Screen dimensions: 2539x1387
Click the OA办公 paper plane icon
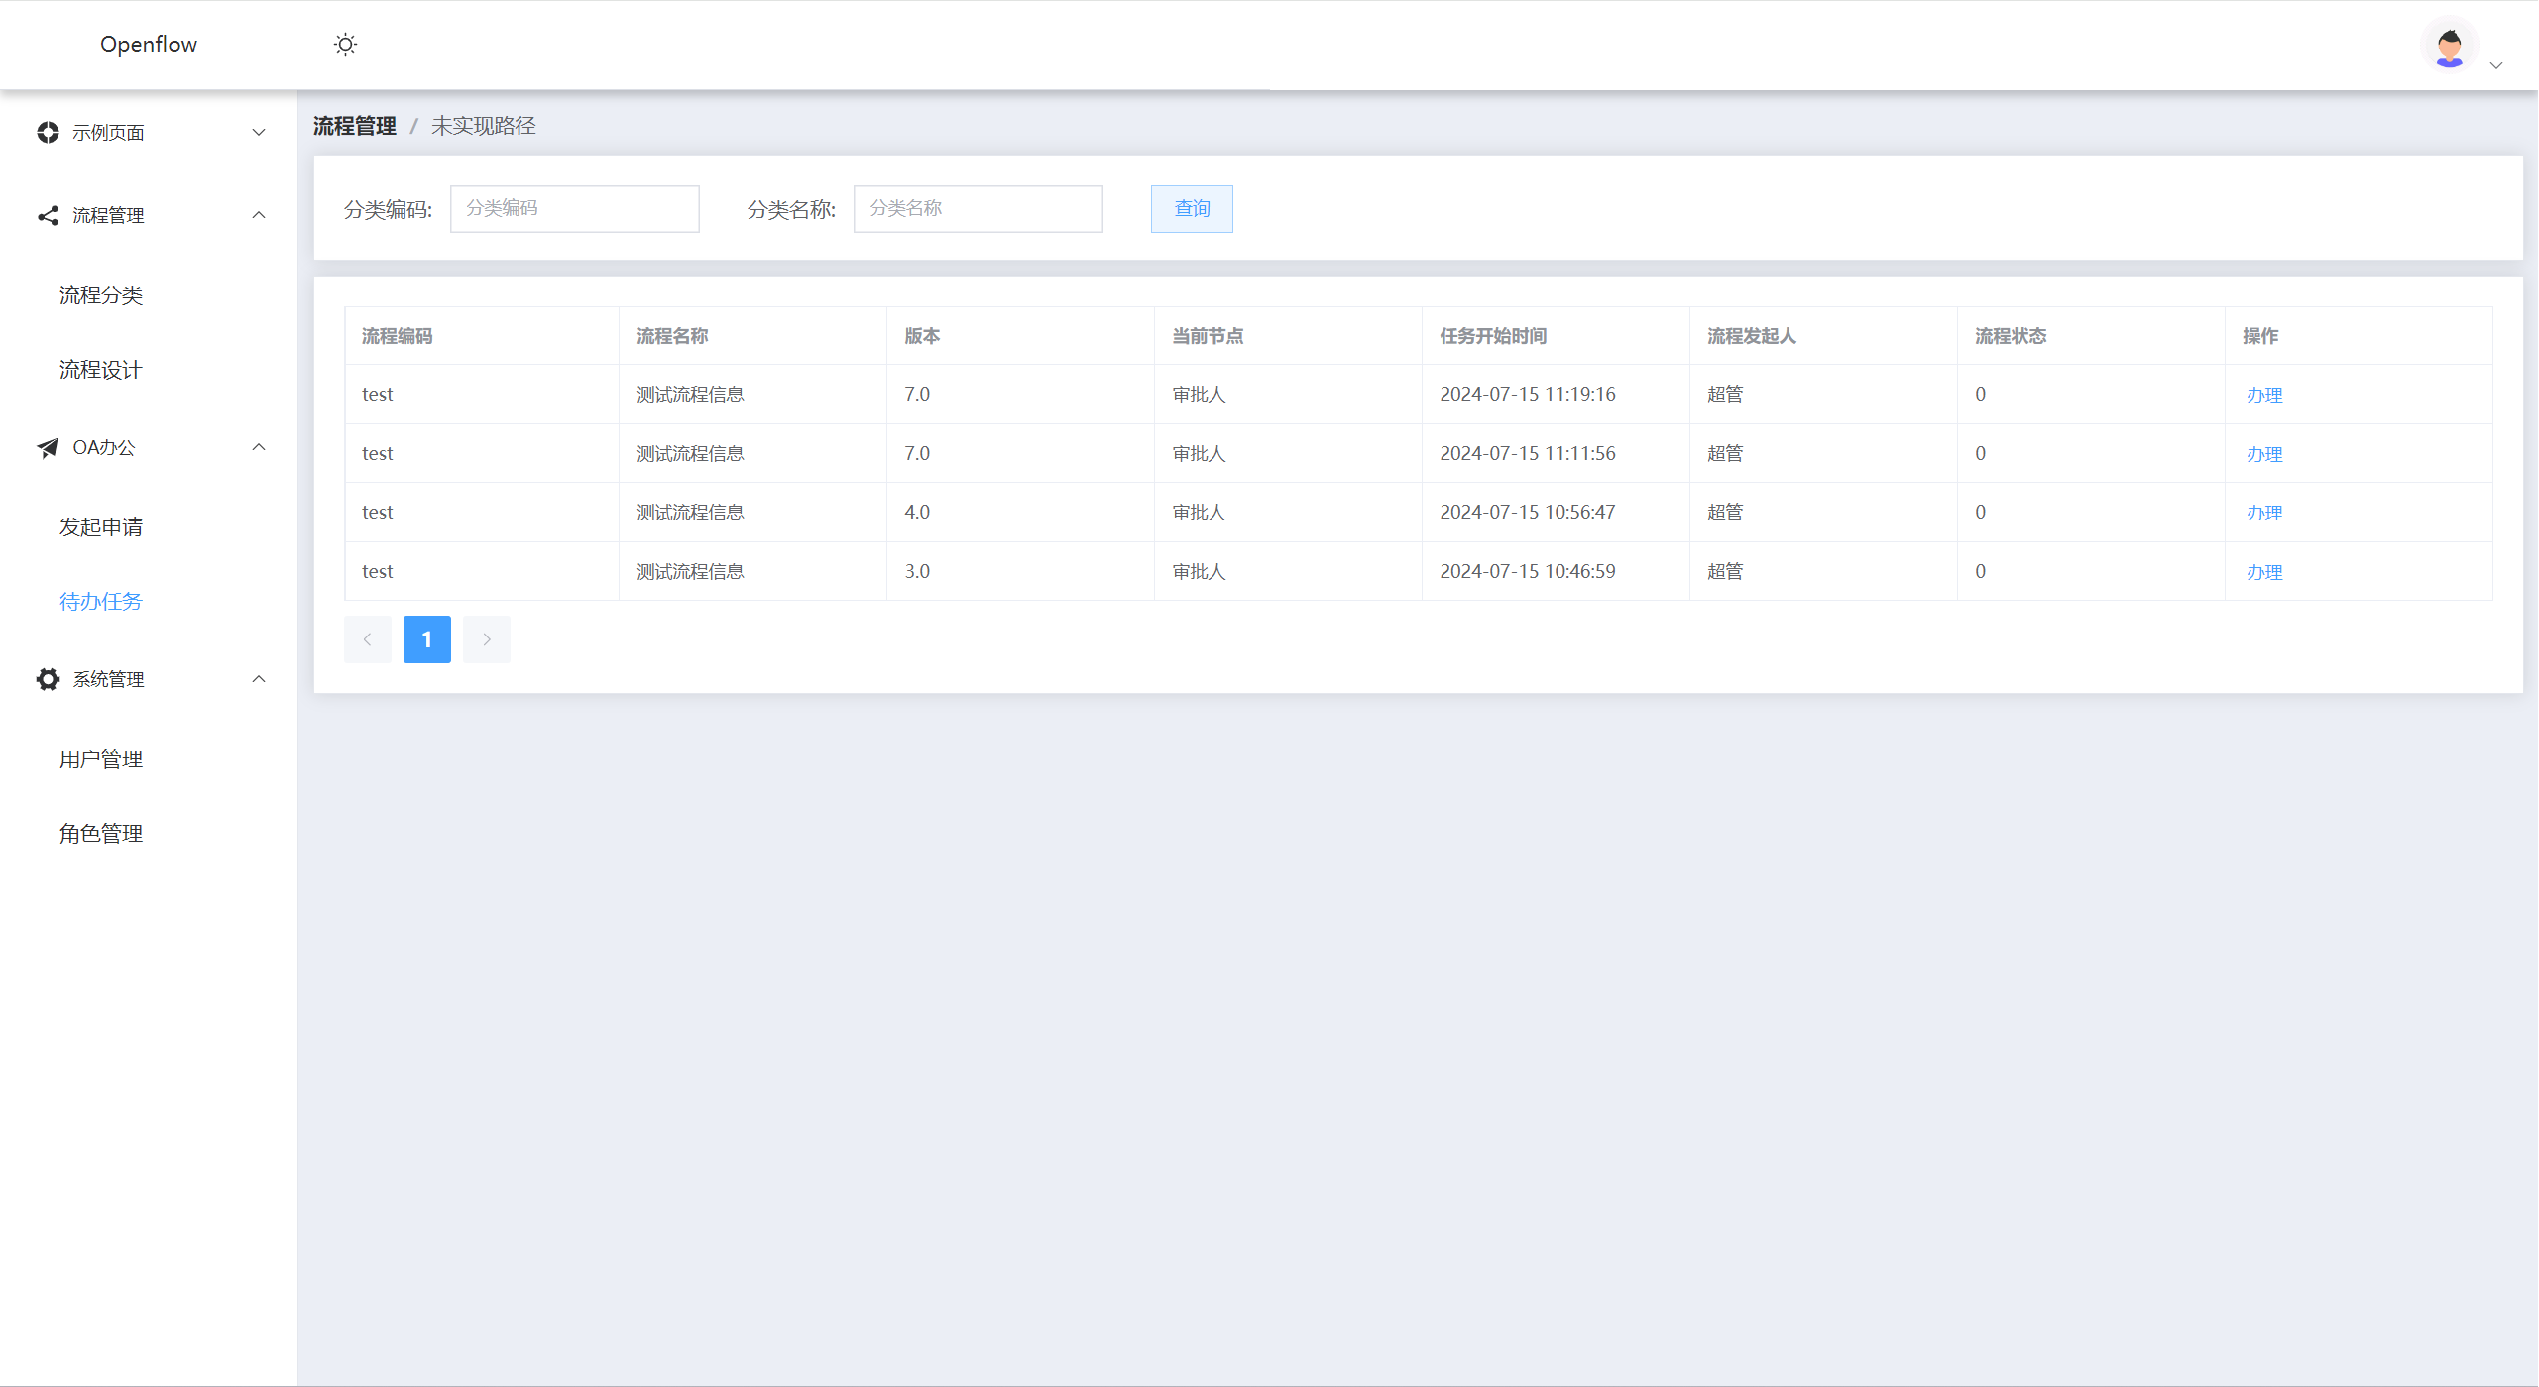pyautogui.click(x=48, y=447)
